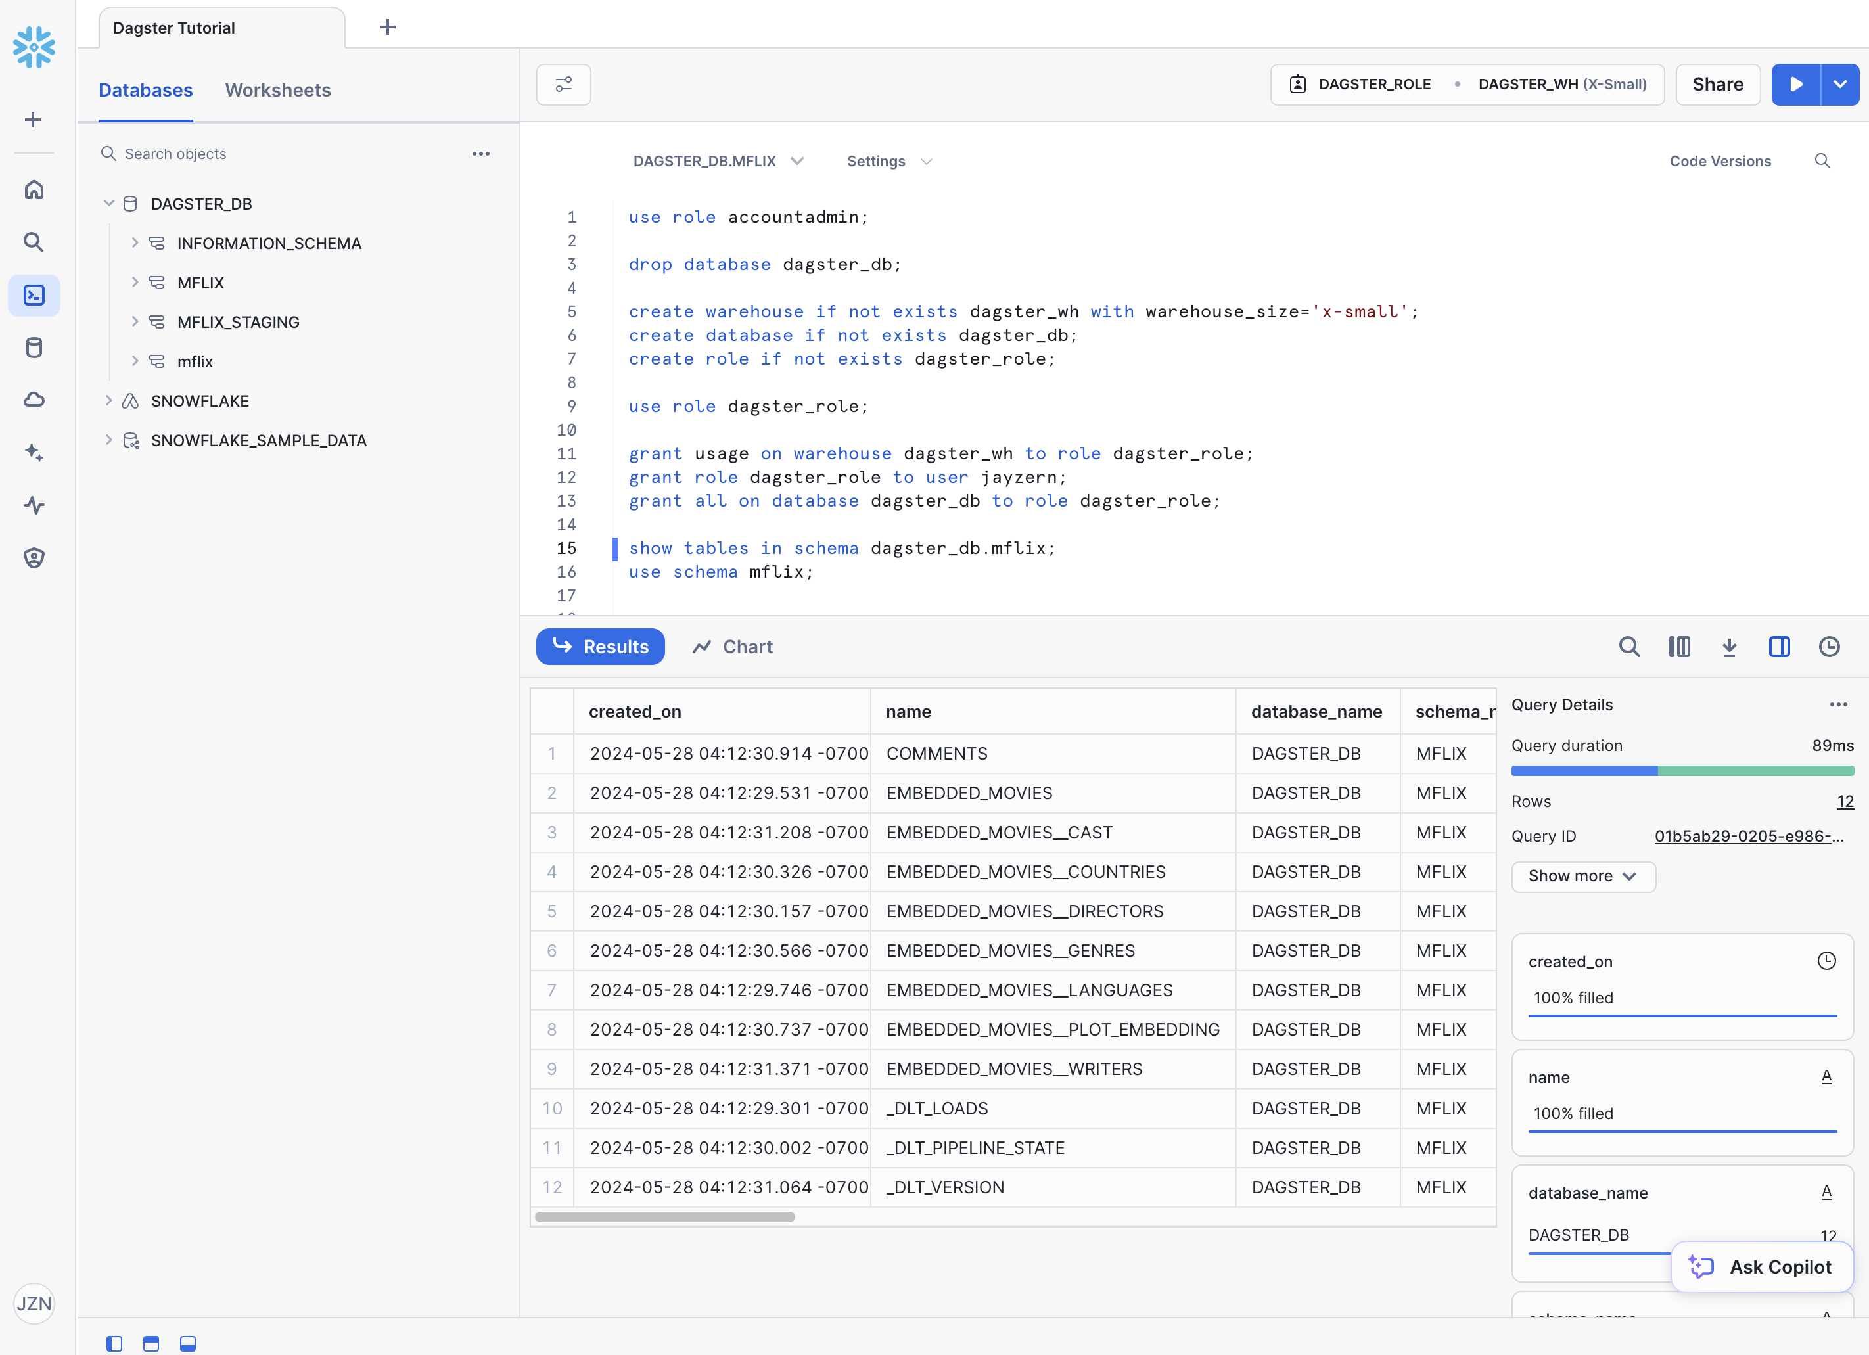Open the JZN user avatar menu
The image size is (1869, 1355).
[34, 1304]
